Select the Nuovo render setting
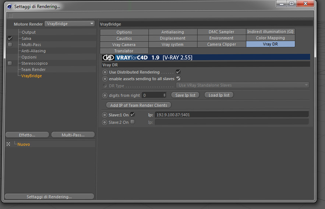Image resolution: width=325 pixels, height=209 pixels. point(24,144)
